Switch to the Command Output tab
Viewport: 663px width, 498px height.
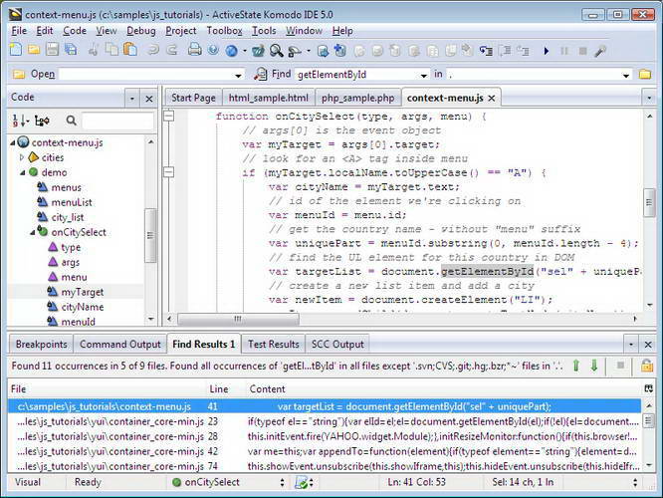(119, 345)
